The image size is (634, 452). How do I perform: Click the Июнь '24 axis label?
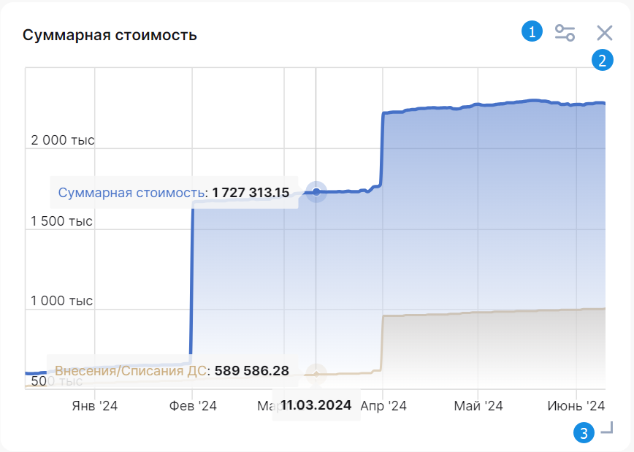(576, 405)
